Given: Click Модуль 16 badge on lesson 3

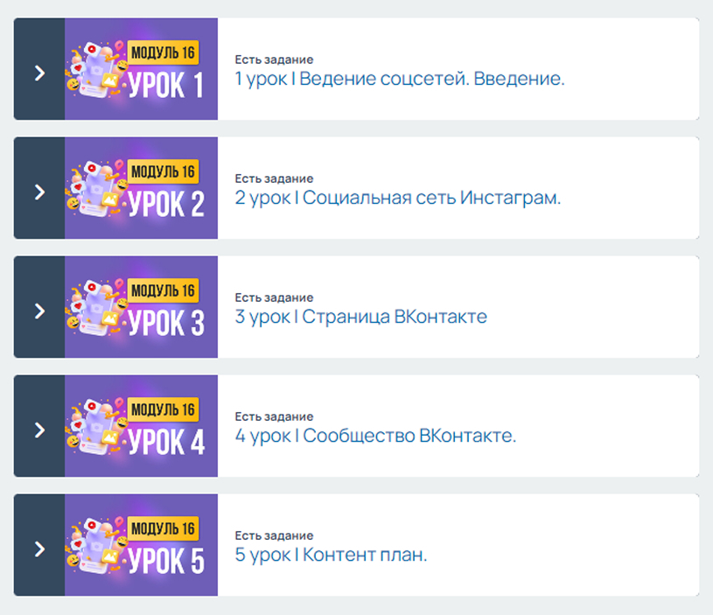Looking at the screenshot, I should point(163,290).
